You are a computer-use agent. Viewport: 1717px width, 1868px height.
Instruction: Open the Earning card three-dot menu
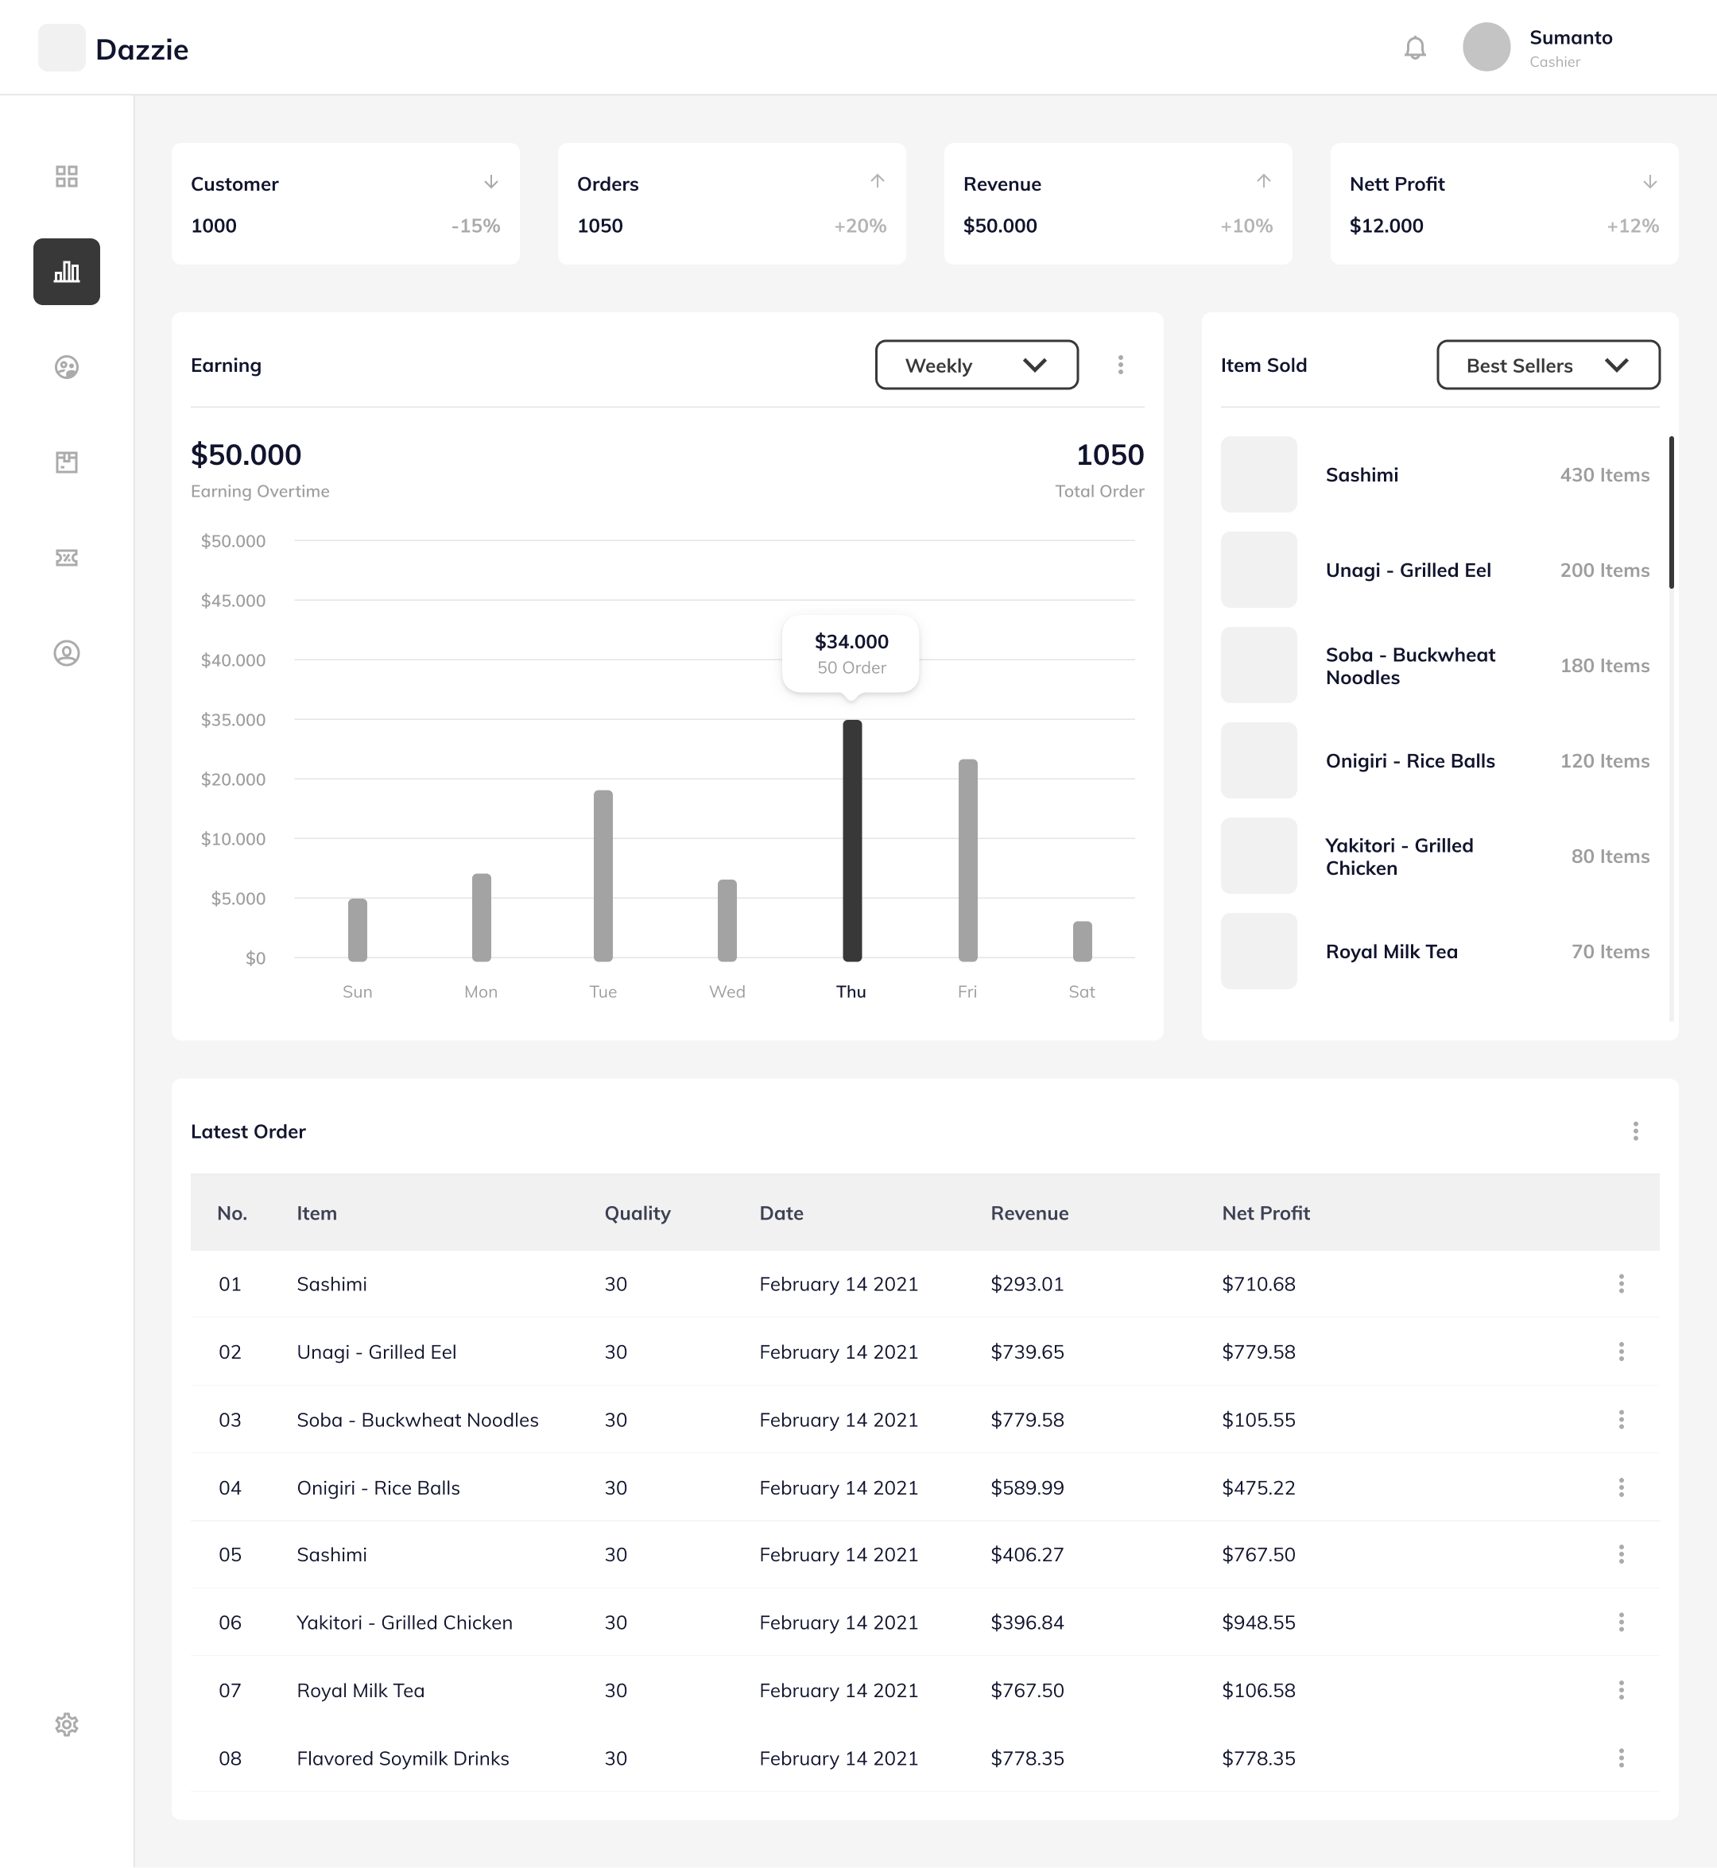point(1121,365)
